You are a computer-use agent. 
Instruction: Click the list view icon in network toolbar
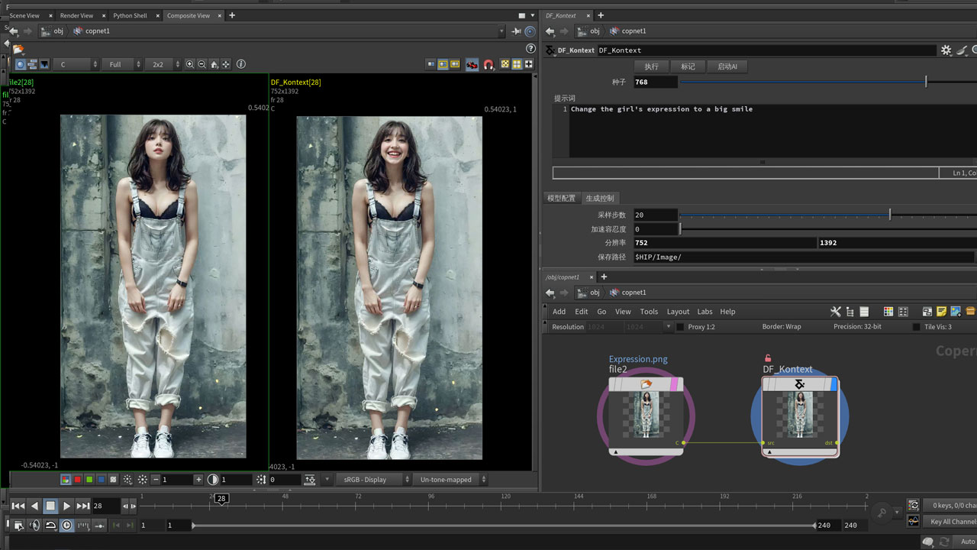864,312
